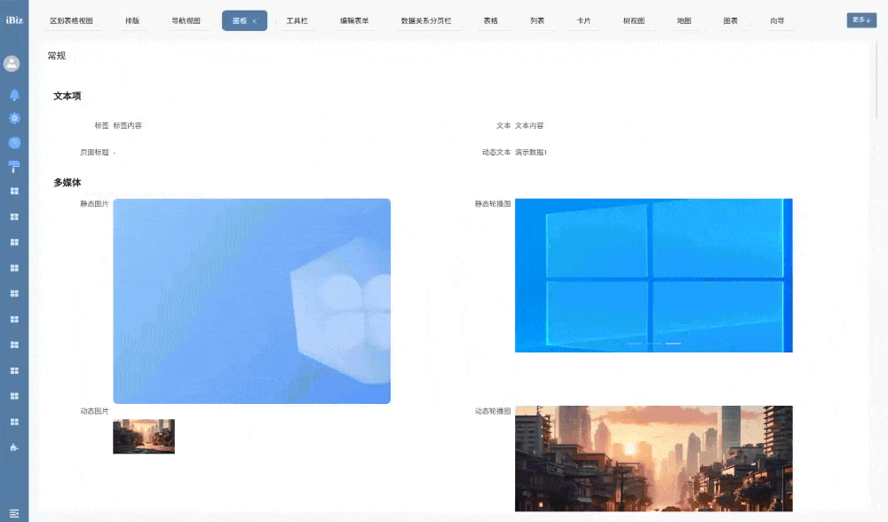Open the user avatar menu
This screenshot has height=522, width=888.
click(x=12, y=63)
